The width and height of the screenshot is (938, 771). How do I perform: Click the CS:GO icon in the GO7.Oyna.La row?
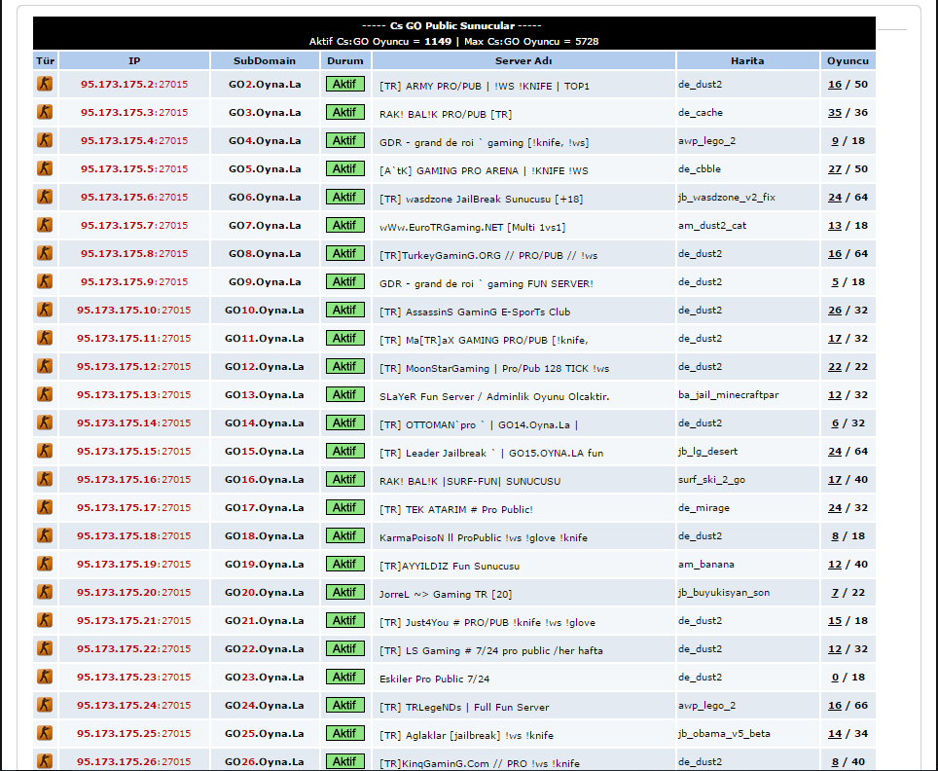45,225
